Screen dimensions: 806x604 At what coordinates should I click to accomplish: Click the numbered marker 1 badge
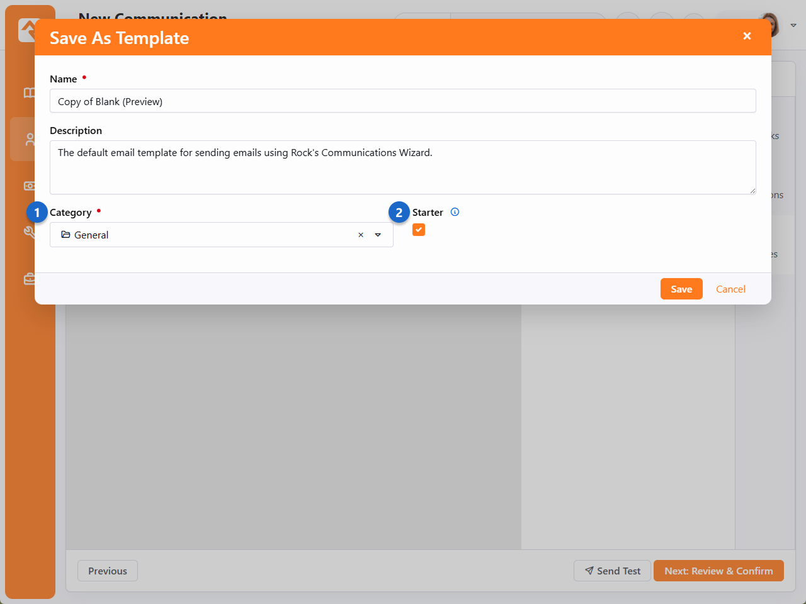coord(37,213)
